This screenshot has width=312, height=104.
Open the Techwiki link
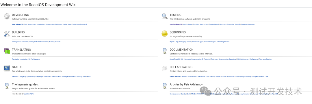pos(207,59)
